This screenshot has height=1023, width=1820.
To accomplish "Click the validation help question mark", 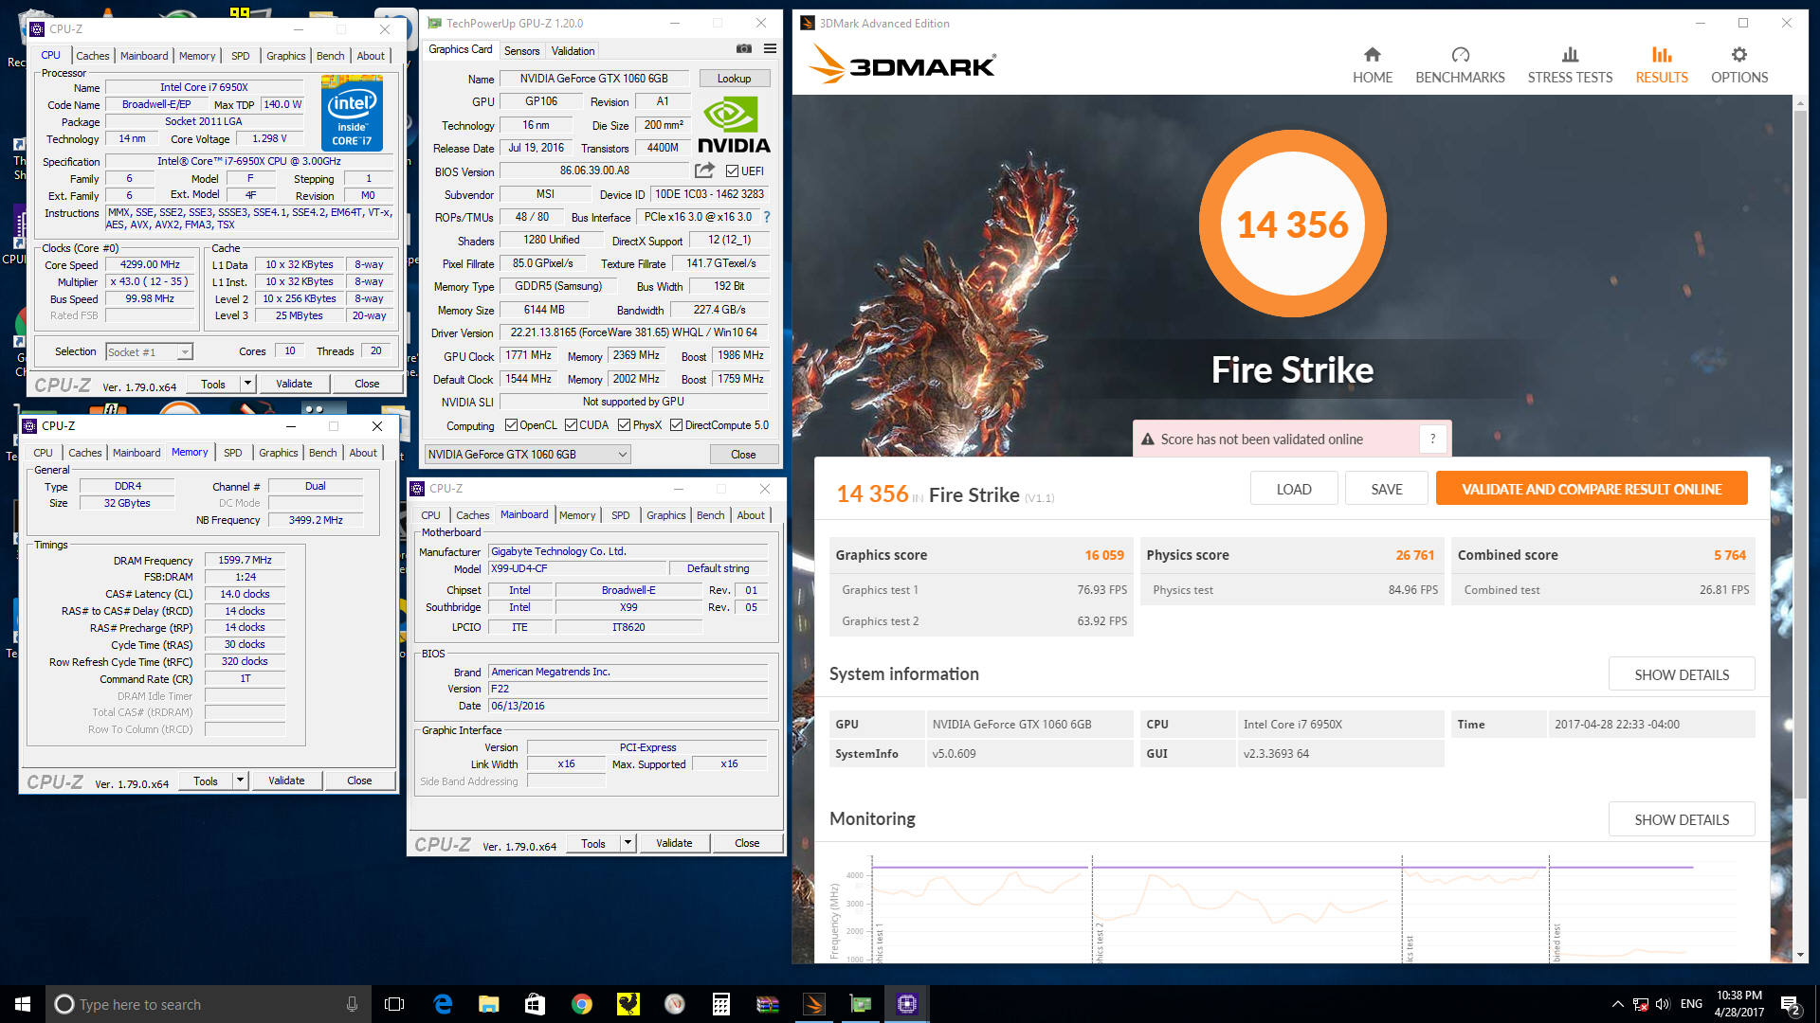I will (x=1432, y=440).
